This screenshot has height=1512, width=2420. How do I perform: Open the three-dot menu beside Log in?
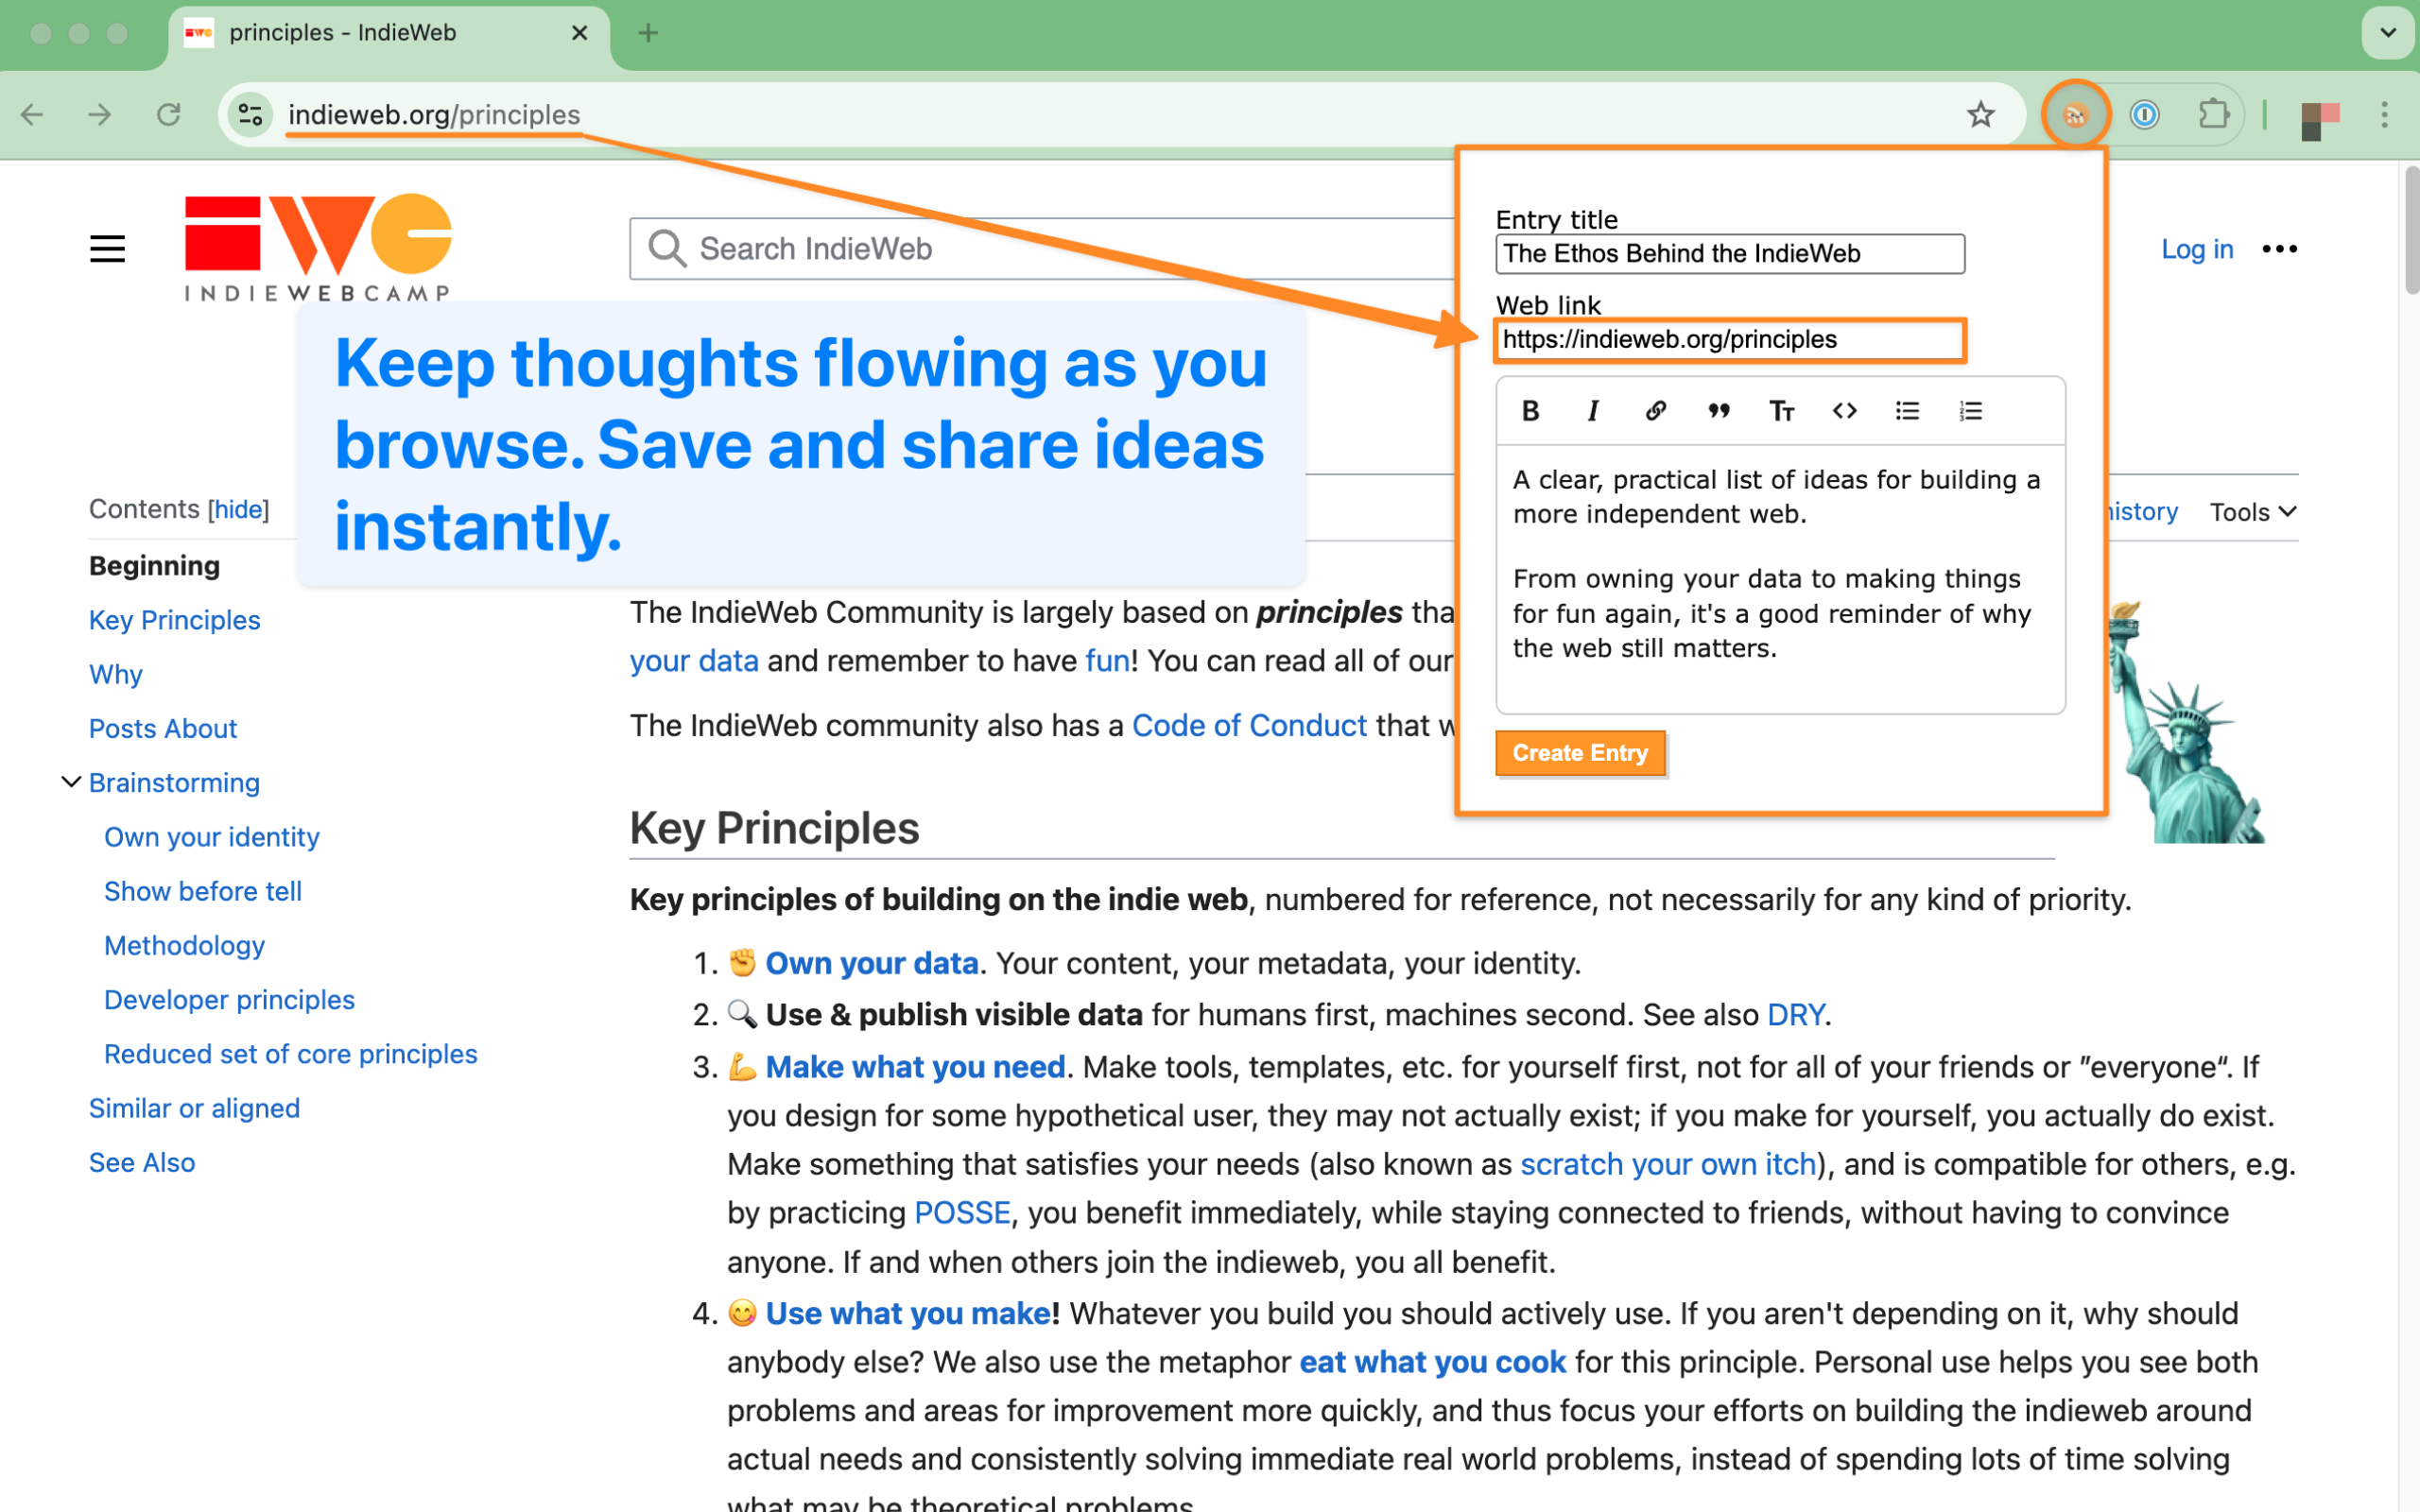pos(2279,249)
